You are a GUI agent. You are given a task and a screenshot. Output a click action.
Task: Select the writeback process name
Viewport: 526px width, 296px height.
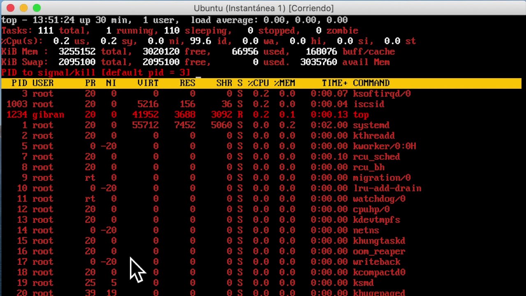pos(376,261)
